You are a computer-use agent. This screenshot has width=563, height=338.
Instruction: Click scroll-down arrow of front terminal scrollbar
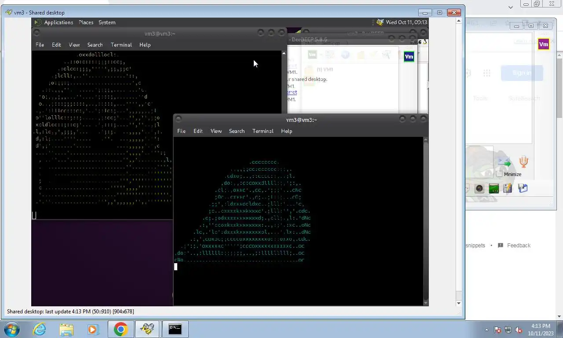(x=425, y=303)
